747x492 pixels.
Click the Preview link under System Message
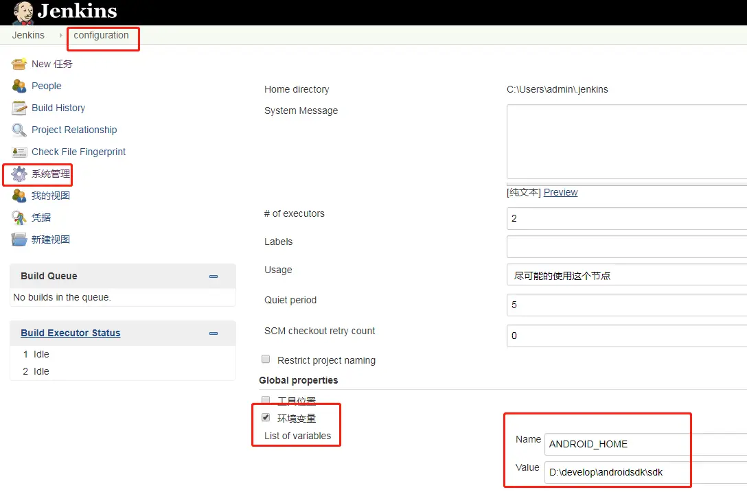[561, 192]
